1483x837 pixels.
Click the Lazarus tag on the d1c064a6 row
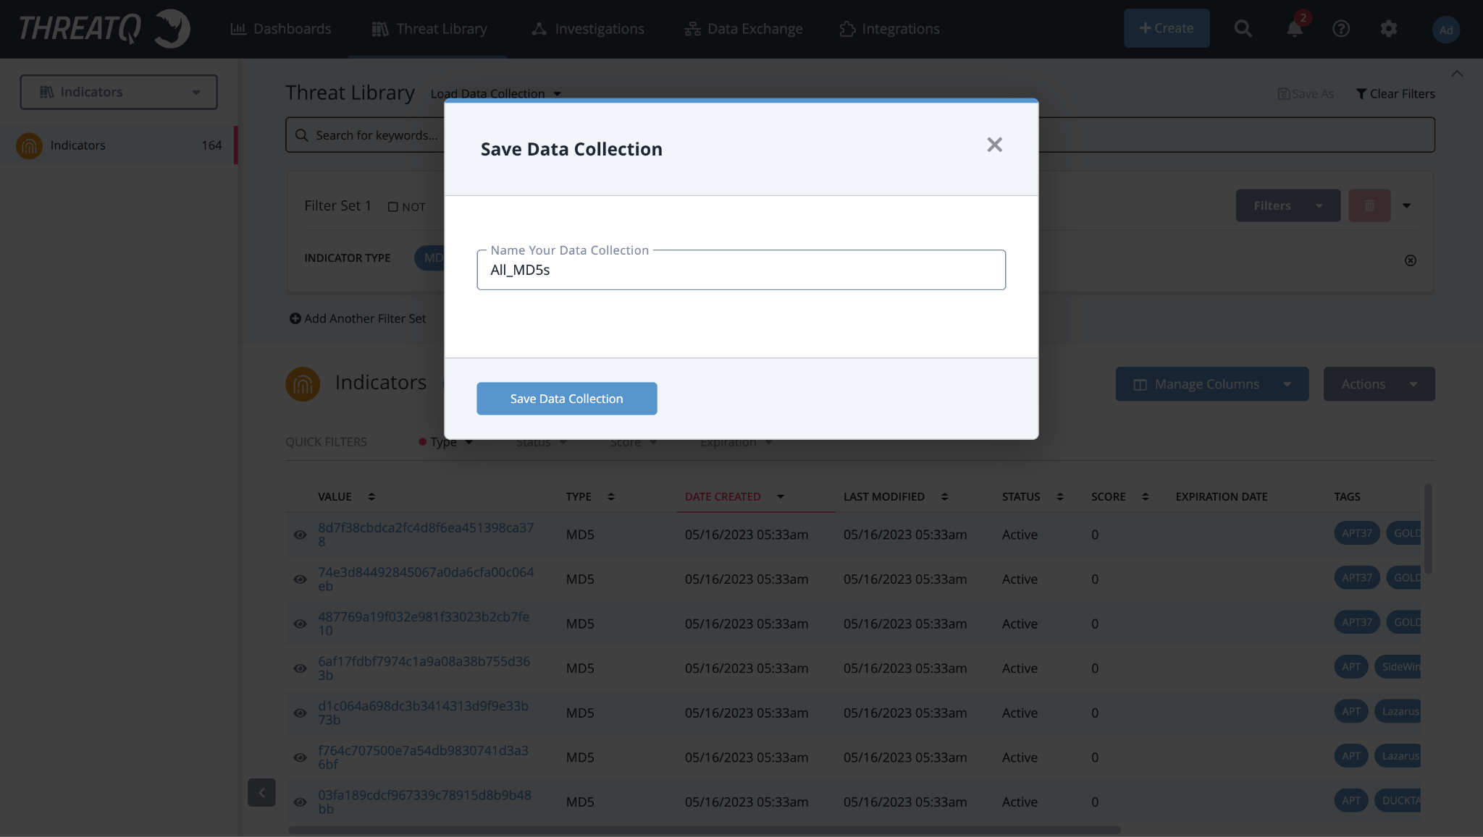1398,711
